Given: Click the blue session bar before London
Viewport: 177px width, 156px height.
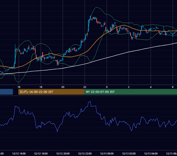Looking at the screenshot, I should (7, 92).
